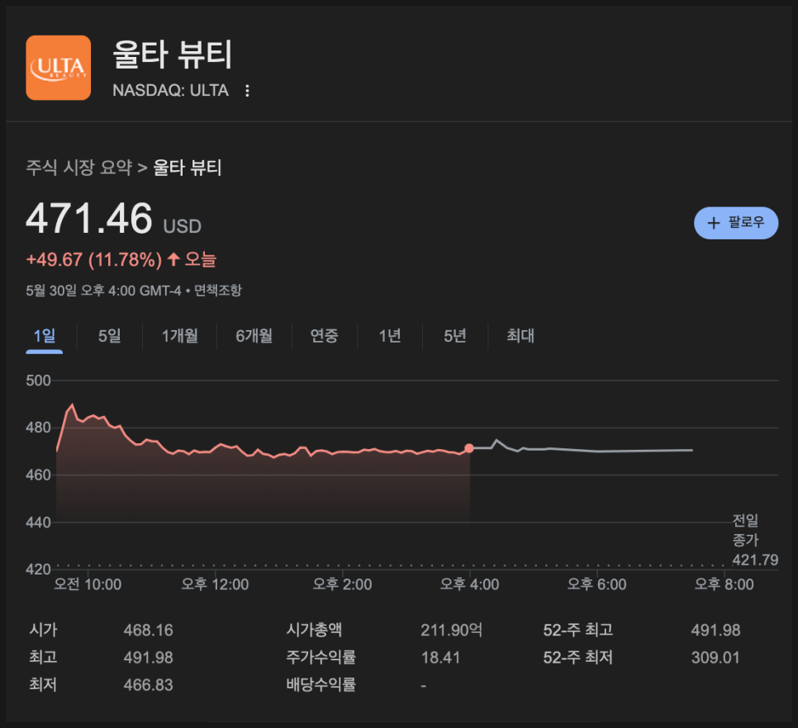
Task: Open the three-dot more options menu
Action: tap(247, 91)
